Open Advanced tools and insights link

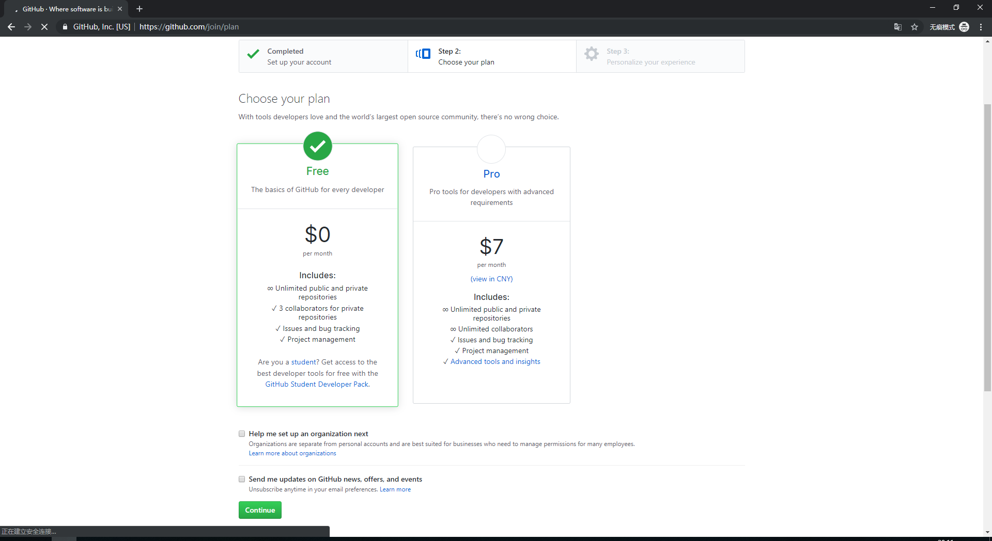[x=495, y=361]
